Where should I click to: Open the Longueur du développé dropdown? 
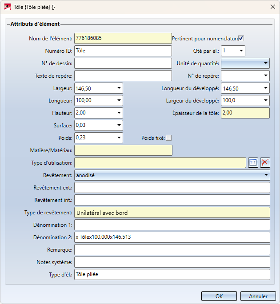[265, 88]
